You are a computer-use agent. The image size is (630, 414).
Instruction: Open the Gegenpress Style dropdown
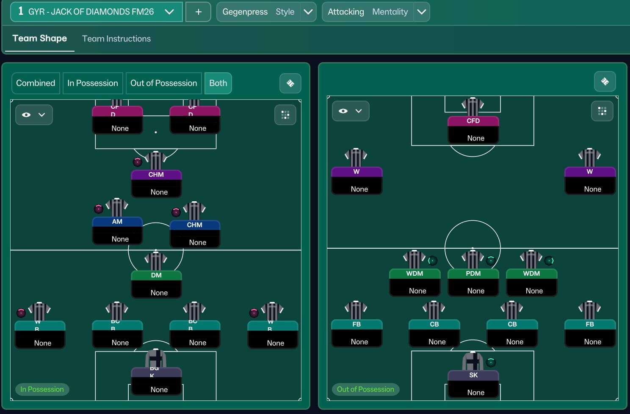[x=308, y=12]
